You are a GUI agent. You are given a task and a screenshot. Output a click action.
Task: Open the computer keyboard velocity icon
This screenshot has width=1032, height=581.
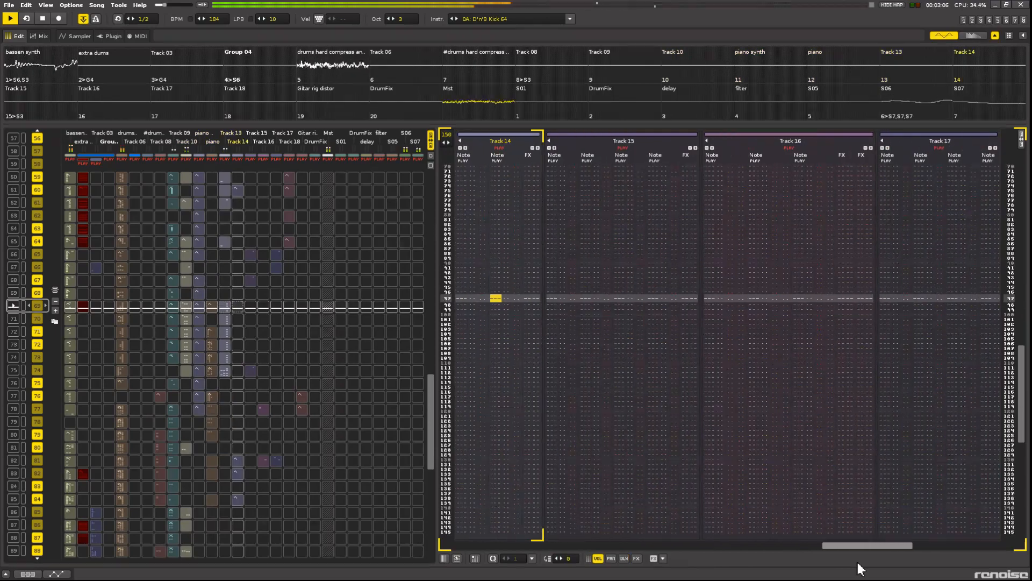[x=319, y=19]
